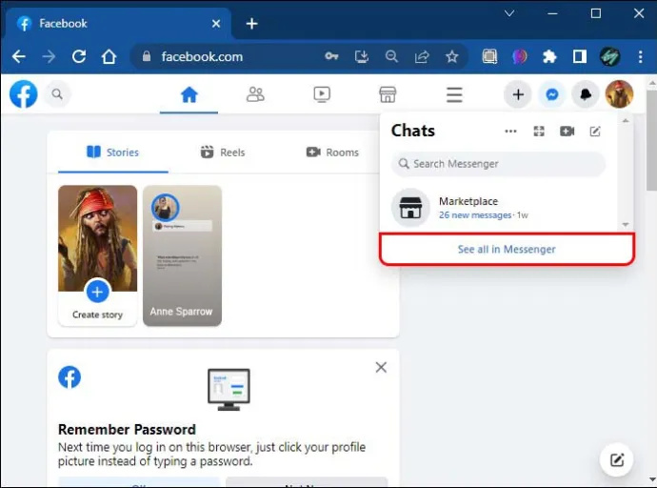Expand Chats to full-screen Messenger view

click(539, 132)
